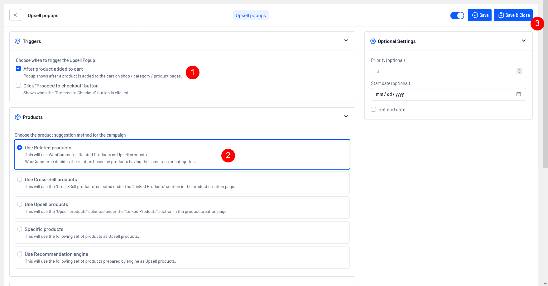Uncheck After product added to cart
The image size is (548, 286).
pos(18,69)
